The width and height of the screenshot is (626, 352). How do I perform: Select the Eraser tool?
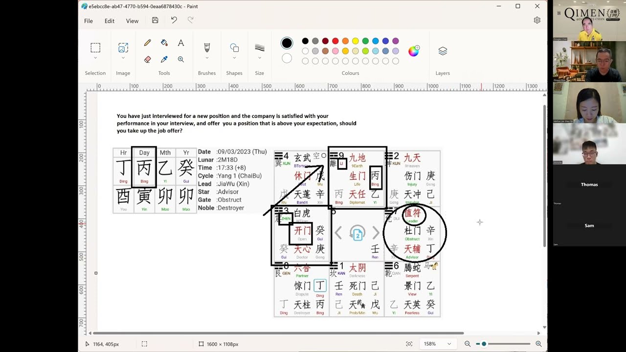click(x=147, y=59)
